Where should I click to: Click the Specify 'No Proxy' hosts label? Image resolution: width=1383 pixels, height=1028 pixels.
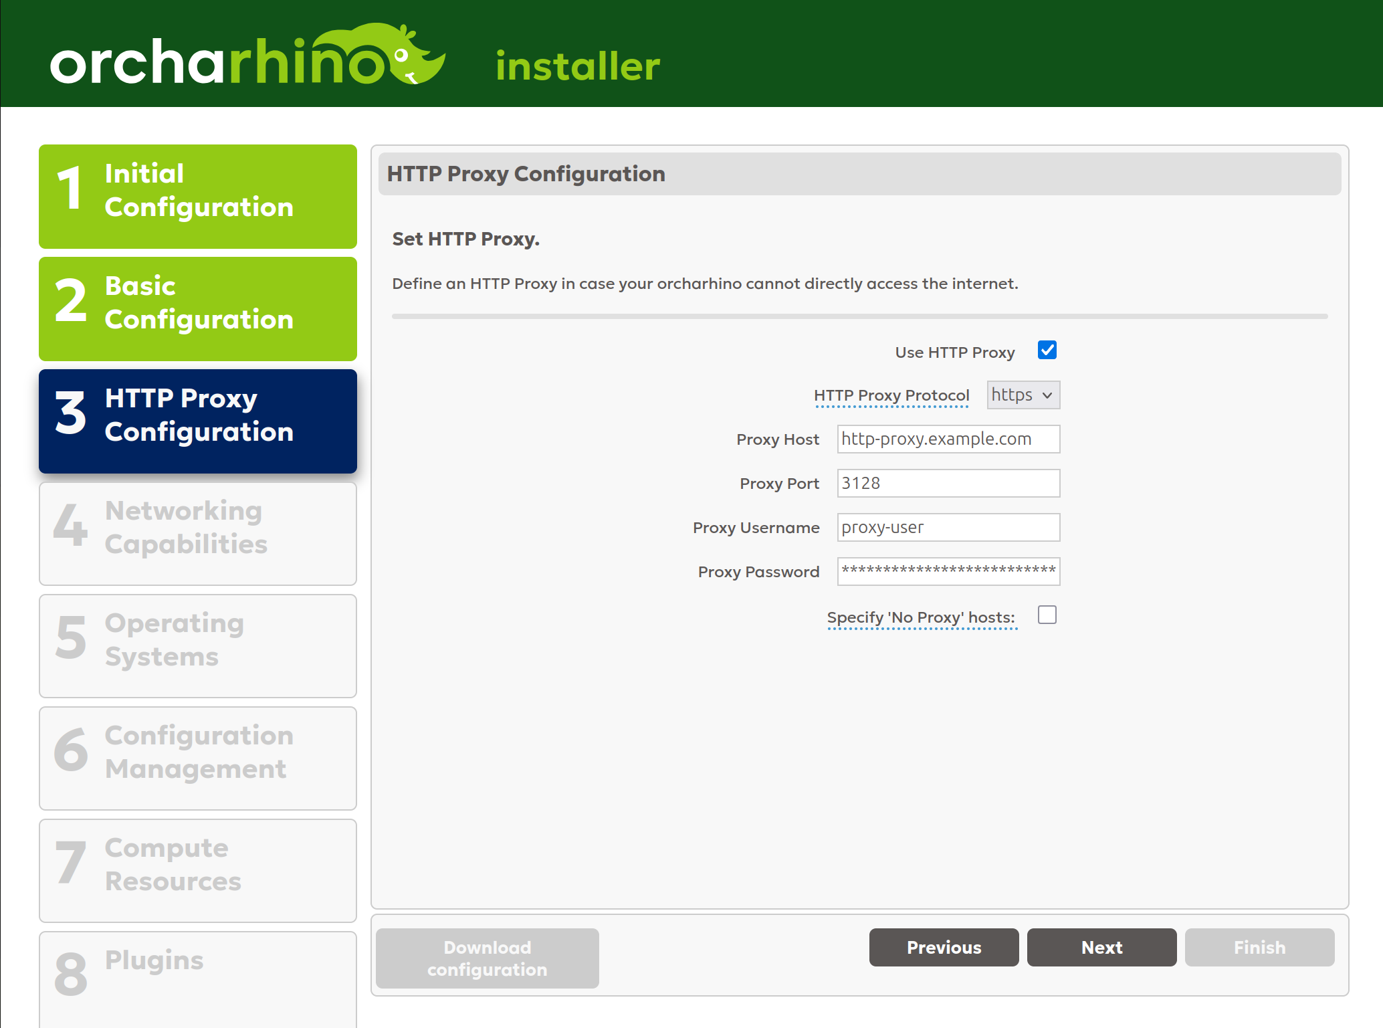(x=921, y=617)
